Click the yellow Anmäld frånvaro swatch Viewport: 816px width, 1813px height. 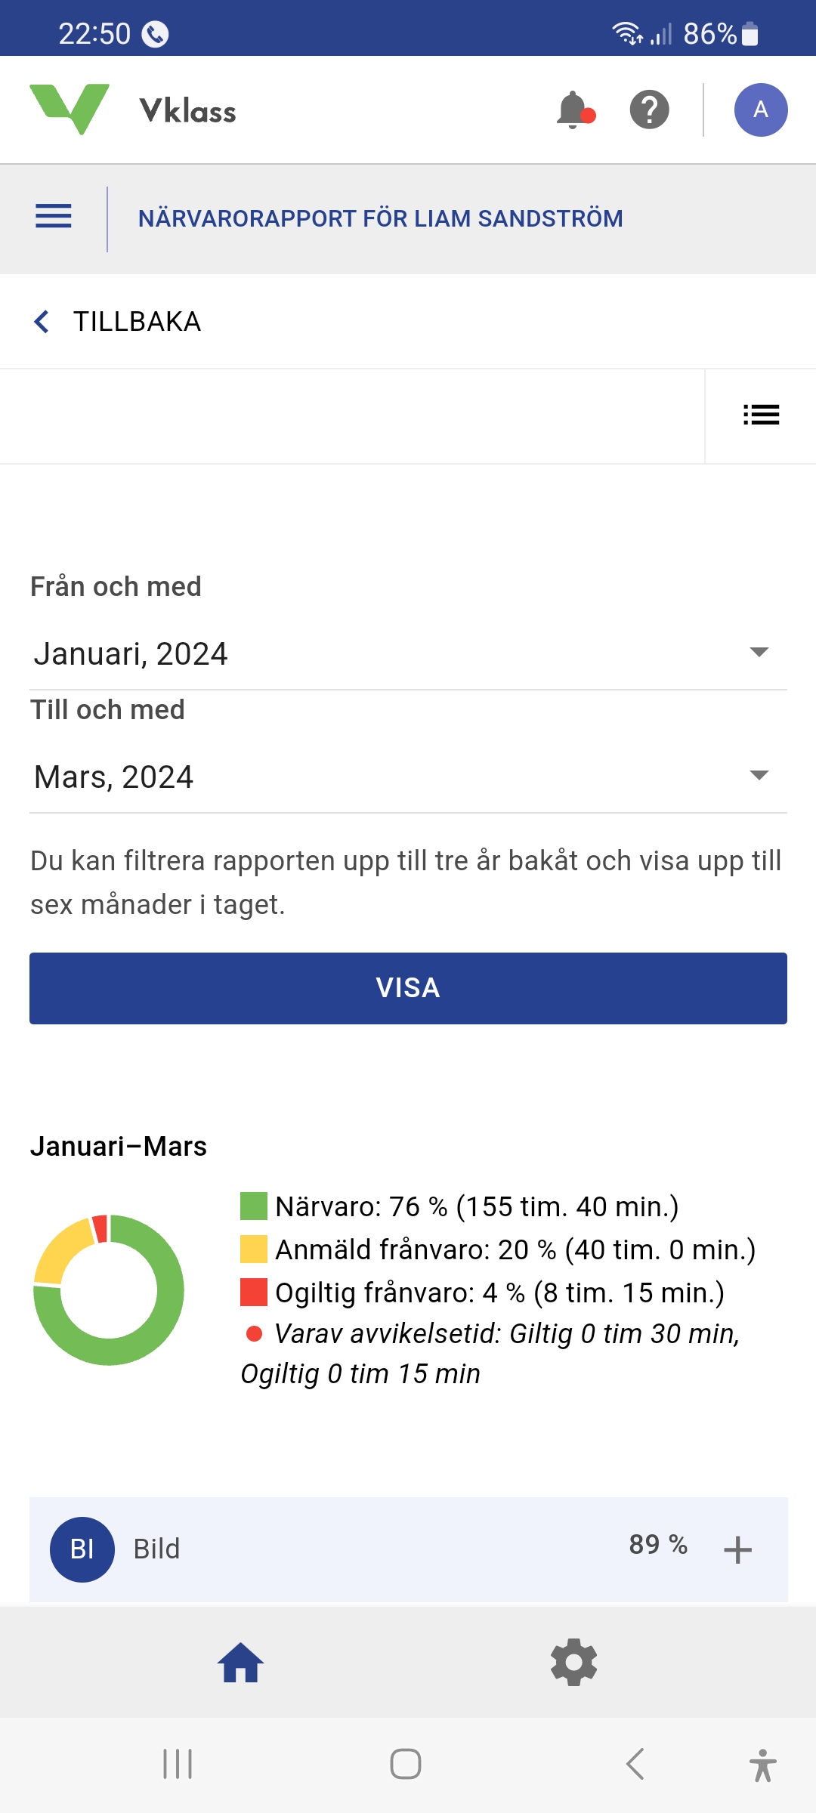(254, 1249)
